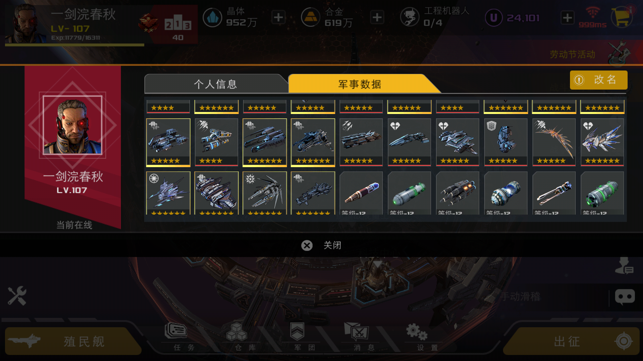Screen dimensions: 643x361
Task: Open the chat bubble icon
Action: (x=625, y=297)
